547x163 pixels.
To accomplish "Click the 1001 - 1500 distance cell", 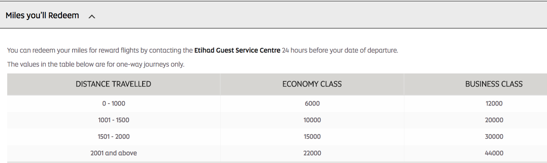I will 113,120.
